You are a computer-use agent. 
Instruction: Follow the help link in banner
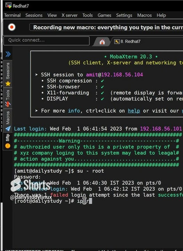(134, 111)
